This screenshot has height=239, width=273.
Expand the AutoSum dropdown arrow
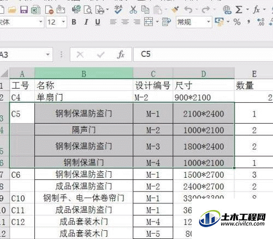click(x=247, y=9)
